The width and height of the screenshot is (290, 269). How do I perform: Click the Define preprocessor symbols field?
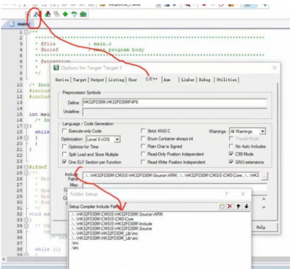(174, 103)
